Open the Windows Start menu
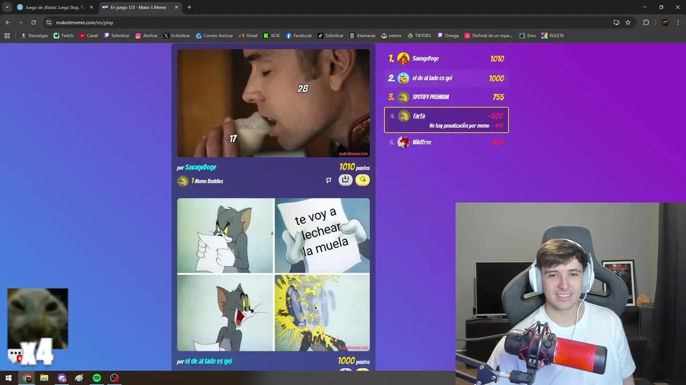 tap(9, 378)
